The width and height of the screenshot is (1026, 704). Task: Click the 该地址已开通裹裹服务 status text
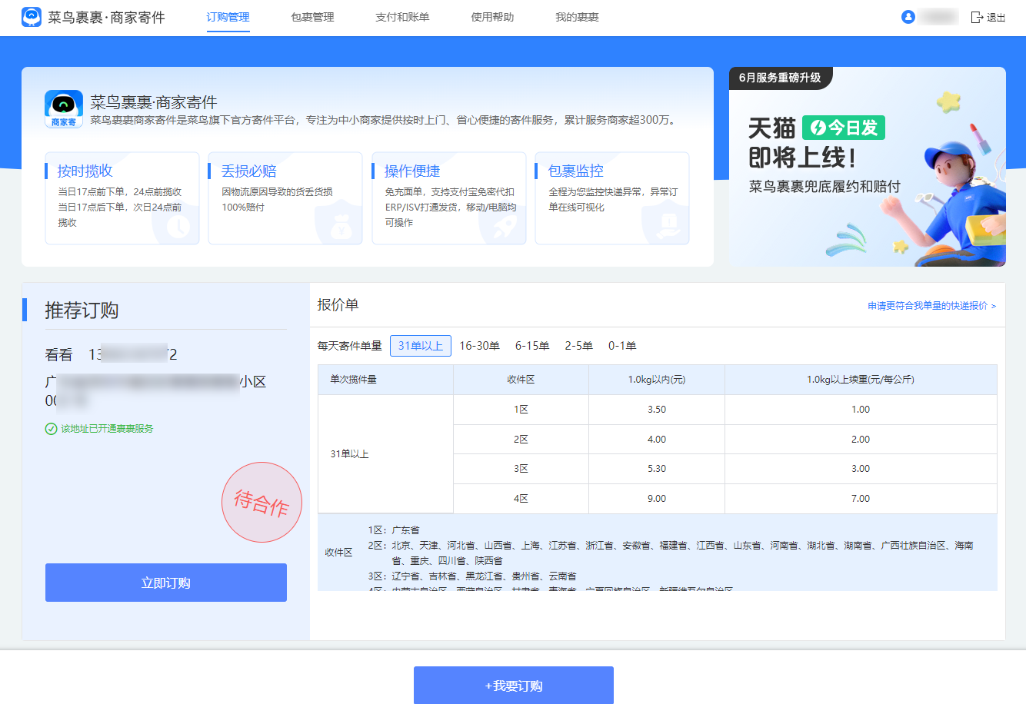coord(107,429)
